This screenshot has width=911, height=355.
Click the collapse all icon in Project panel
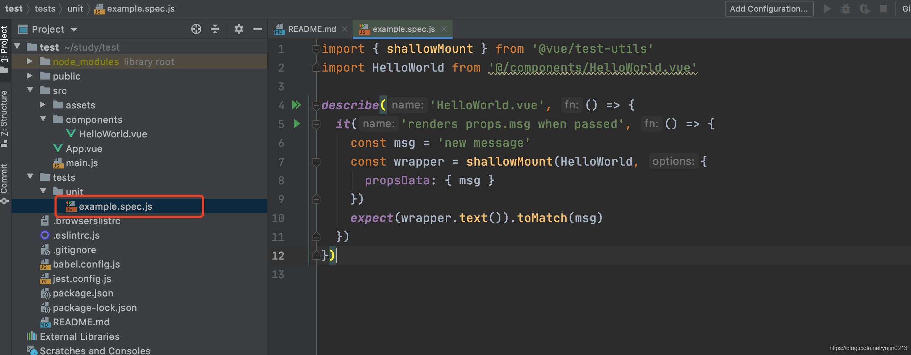(215, 29)
